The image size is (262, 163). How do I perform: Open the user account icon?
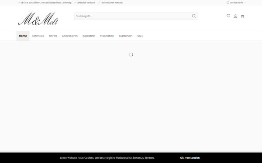click(x=235, y=16)
